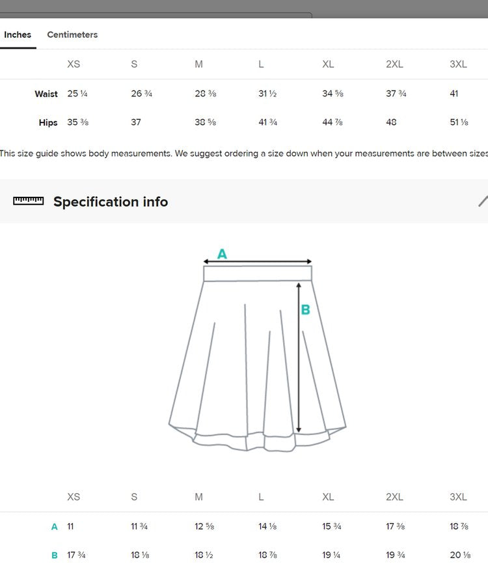The width and height of the screenshot is (488, 581).
Task: Click the teal B row label in specification table
Action: 55,556
